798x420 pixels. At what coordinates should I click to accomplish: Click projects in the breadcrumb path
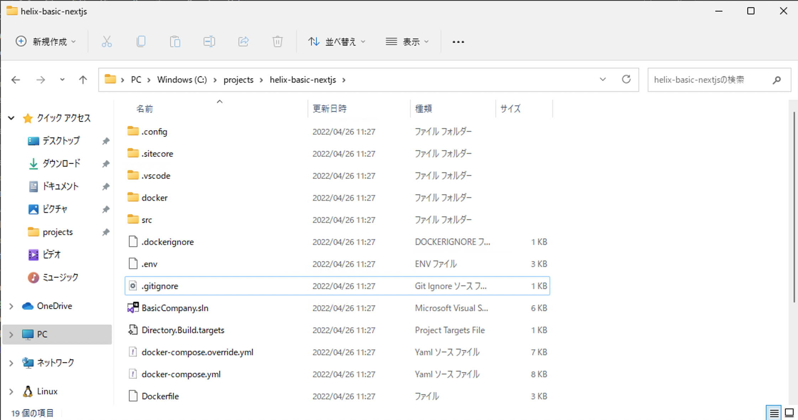(238, 80)
